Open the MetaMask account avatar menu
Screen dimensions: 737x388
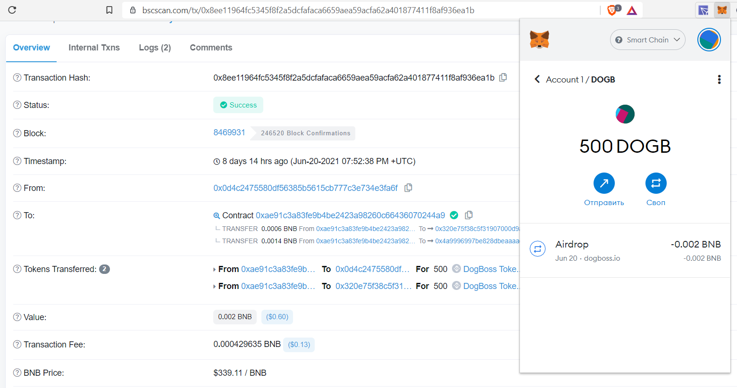point(709,40)
